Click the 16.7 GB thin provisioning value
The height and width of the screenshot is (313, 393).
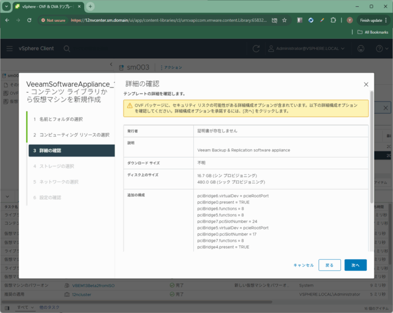point(227,176)
